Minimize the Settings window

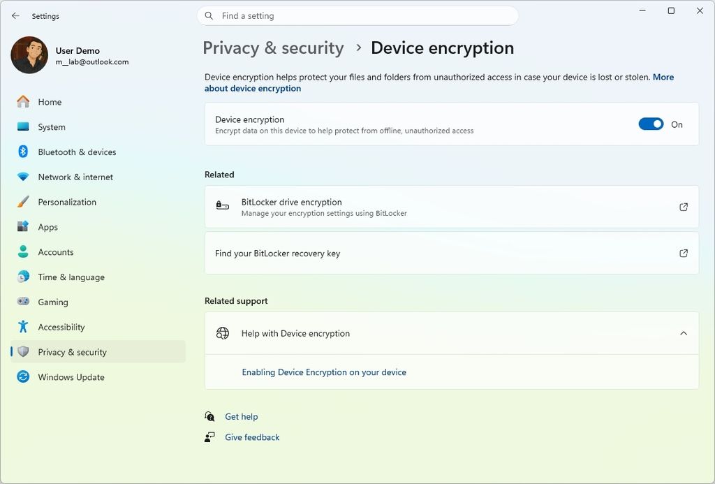642,10
